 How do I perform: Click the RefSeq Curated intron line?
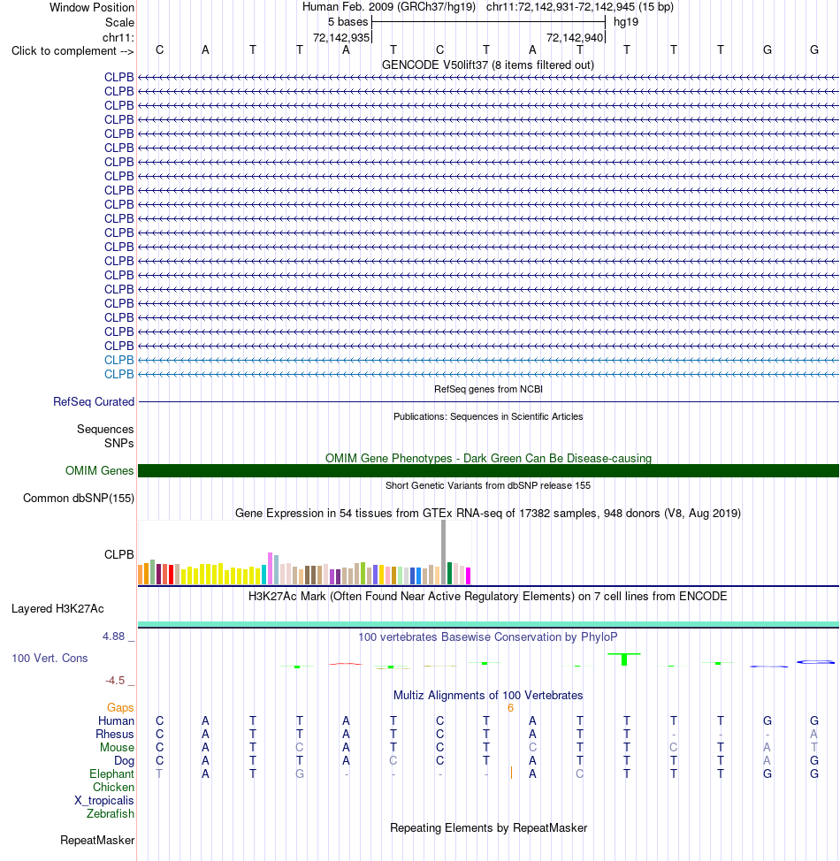[488, 402]
